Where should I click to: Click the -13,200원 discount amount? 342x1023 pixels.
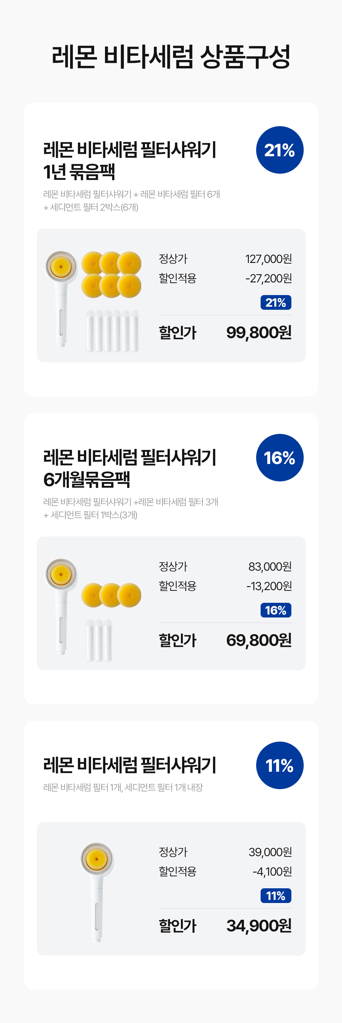[269, 586]
